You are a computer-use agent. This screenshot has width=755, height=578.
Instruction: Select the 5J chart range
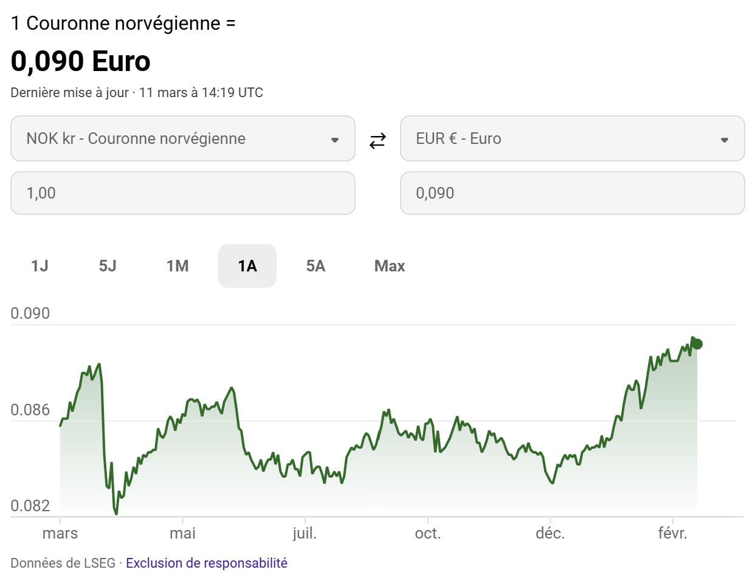[108, 266]
